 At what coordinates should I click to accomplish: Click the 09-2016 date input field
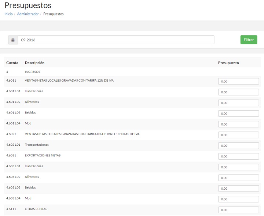point(116,40)
